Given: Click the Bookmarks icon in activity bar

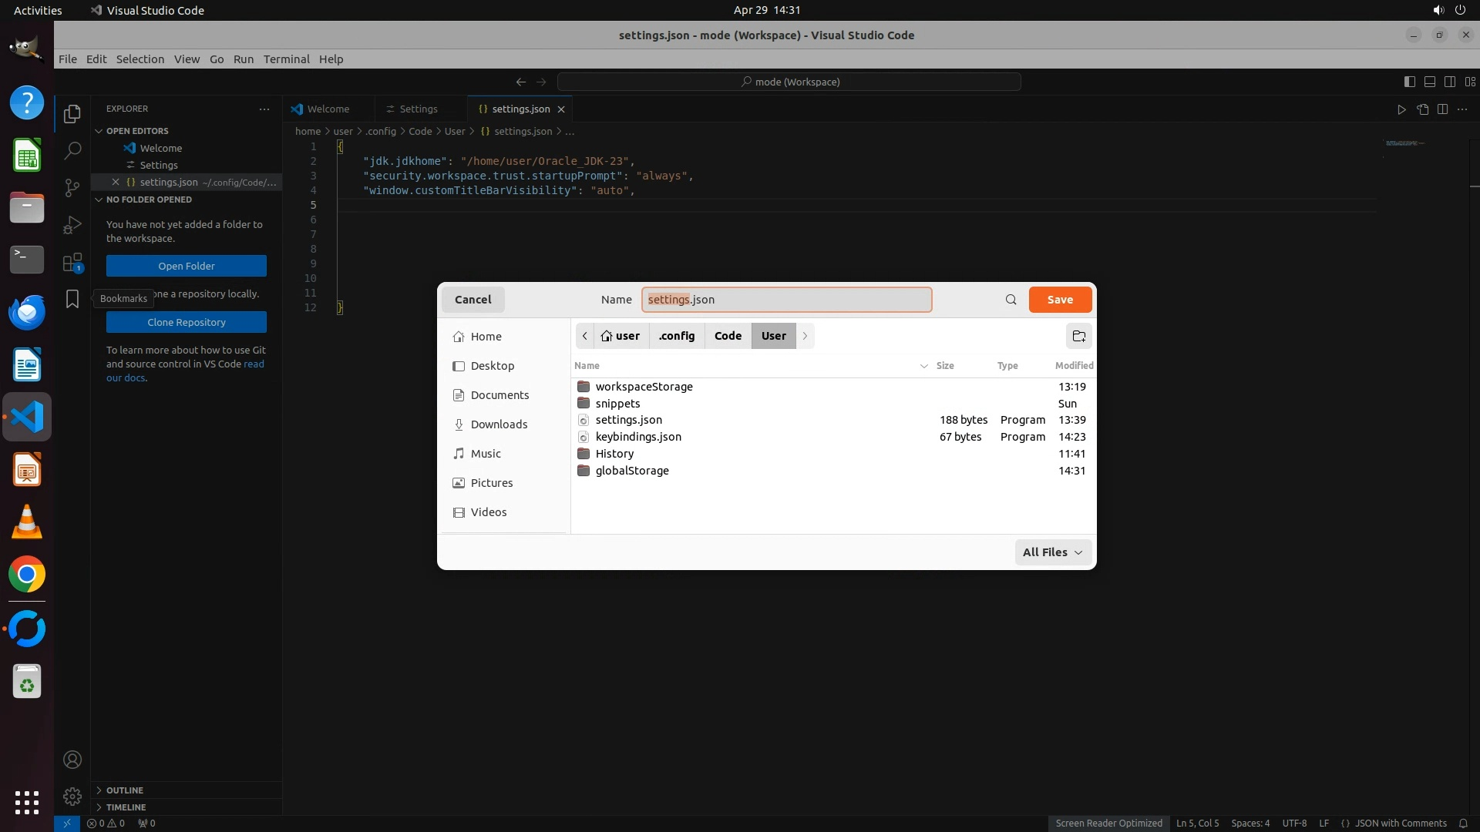Looking at the screenshot, I should click(72, 299).
